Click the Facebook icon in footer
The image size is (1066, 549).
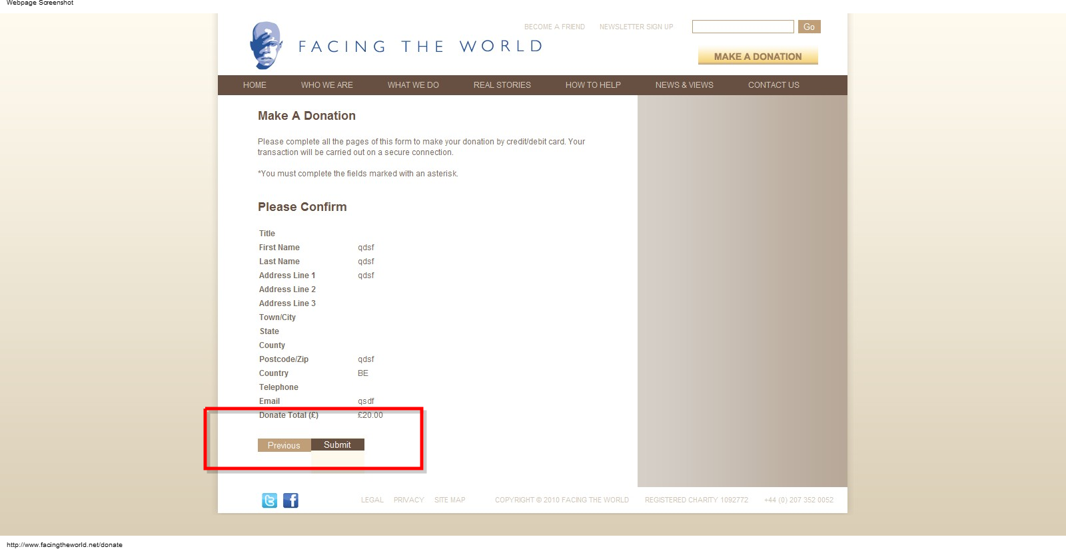(290, 500)
